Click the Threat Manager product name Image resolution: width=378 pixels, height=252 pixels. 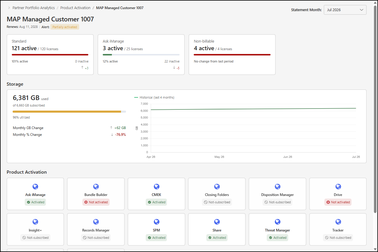pos(277,230)
